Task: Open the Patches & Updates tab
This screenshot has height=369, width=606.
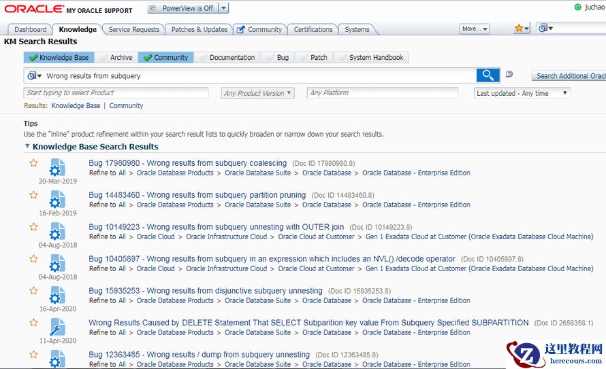Action: coord(199,29)
